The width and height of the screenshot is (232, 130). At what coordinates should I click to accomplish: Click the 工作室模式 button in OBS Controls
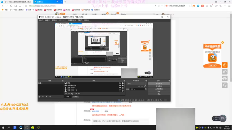point(159,89)
